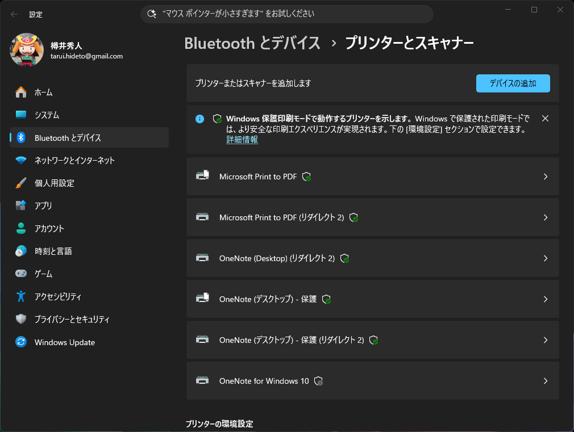Click the デバイスの追加 button
This screenshot has height=432, width=574.
click(513, 83)
